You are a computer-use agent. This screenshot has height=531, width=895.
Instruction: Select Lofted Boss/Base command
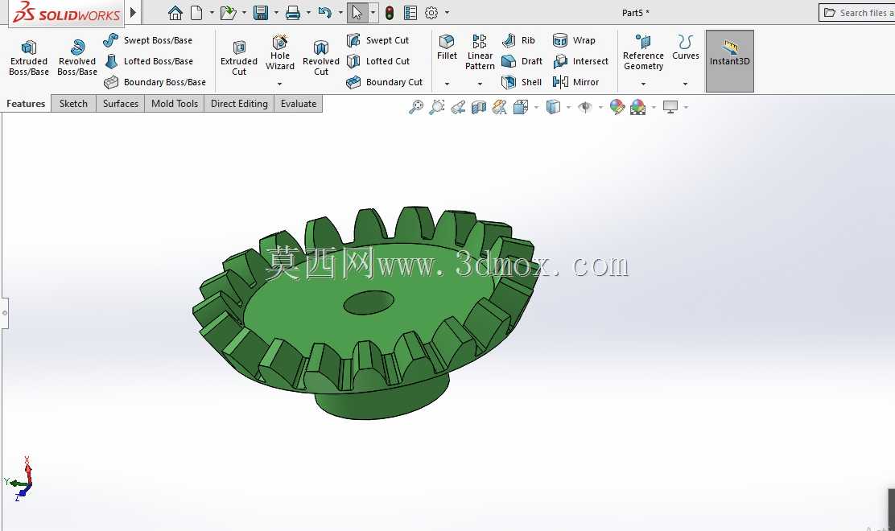148,61
